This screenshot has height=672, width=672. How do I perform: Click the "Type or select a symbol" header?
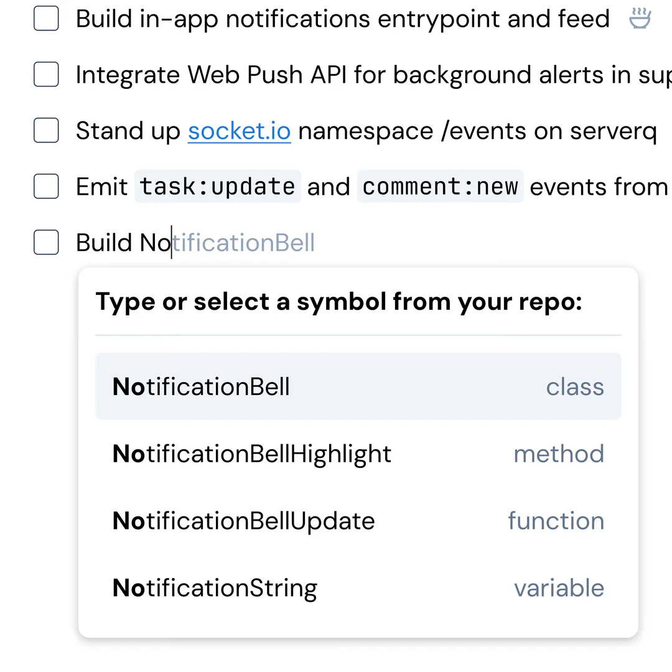(x=338, y=301)
